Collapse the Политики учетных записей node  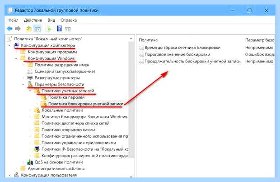(30, 91)
